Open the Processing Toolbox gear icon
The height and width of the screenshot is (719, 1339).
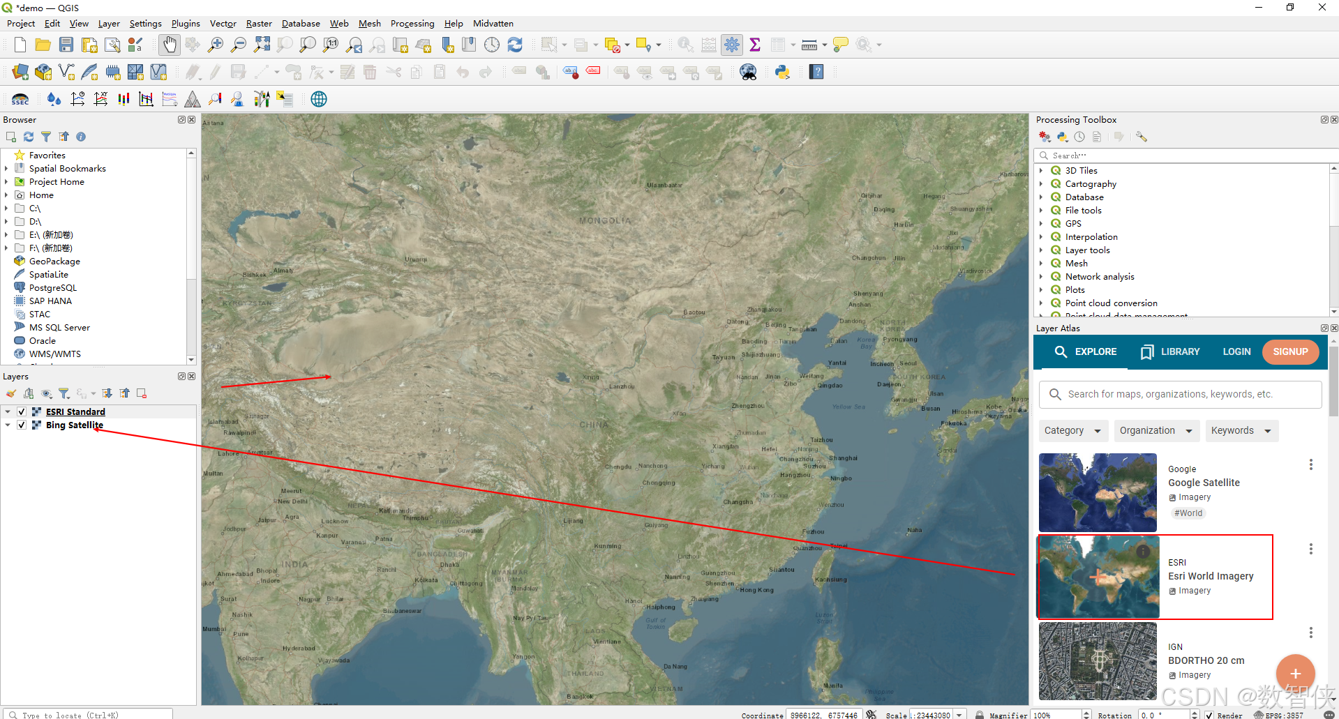(732, 45)
